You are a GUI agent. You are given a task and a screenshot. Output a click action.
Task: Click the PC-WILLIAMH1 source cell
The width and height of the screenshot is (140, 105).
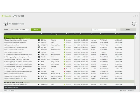pyautogui.click(x=104, y=74)
